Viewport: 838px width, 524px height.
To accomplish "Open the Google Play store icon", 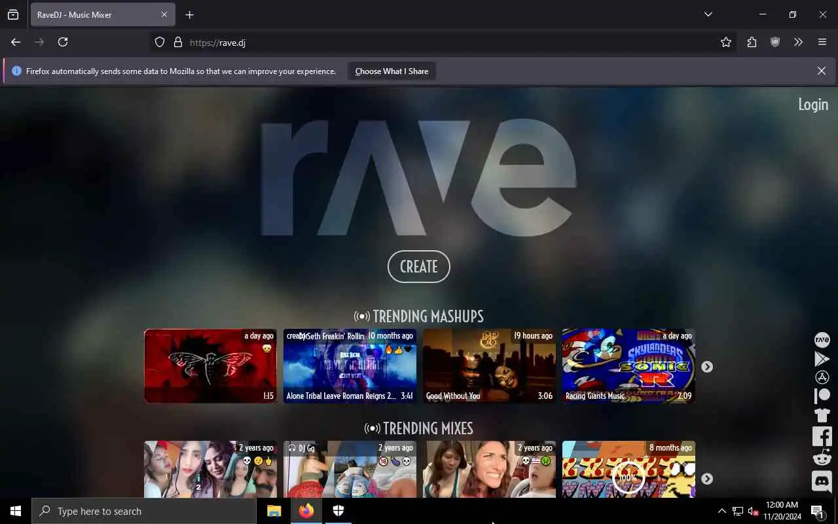I will pyautogui.click(x=822, y=359).
